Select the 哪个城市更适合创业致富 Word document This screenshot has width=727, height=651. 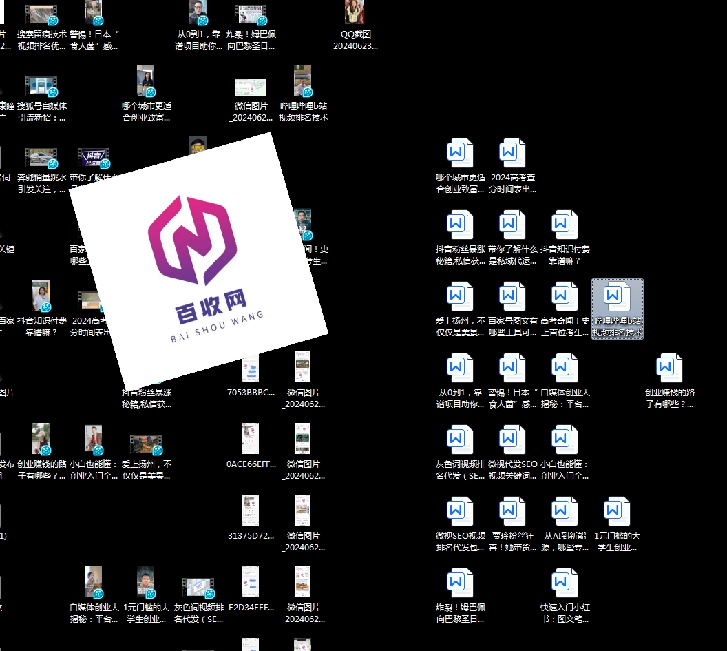pyautogui.click(x=460, y=165)
